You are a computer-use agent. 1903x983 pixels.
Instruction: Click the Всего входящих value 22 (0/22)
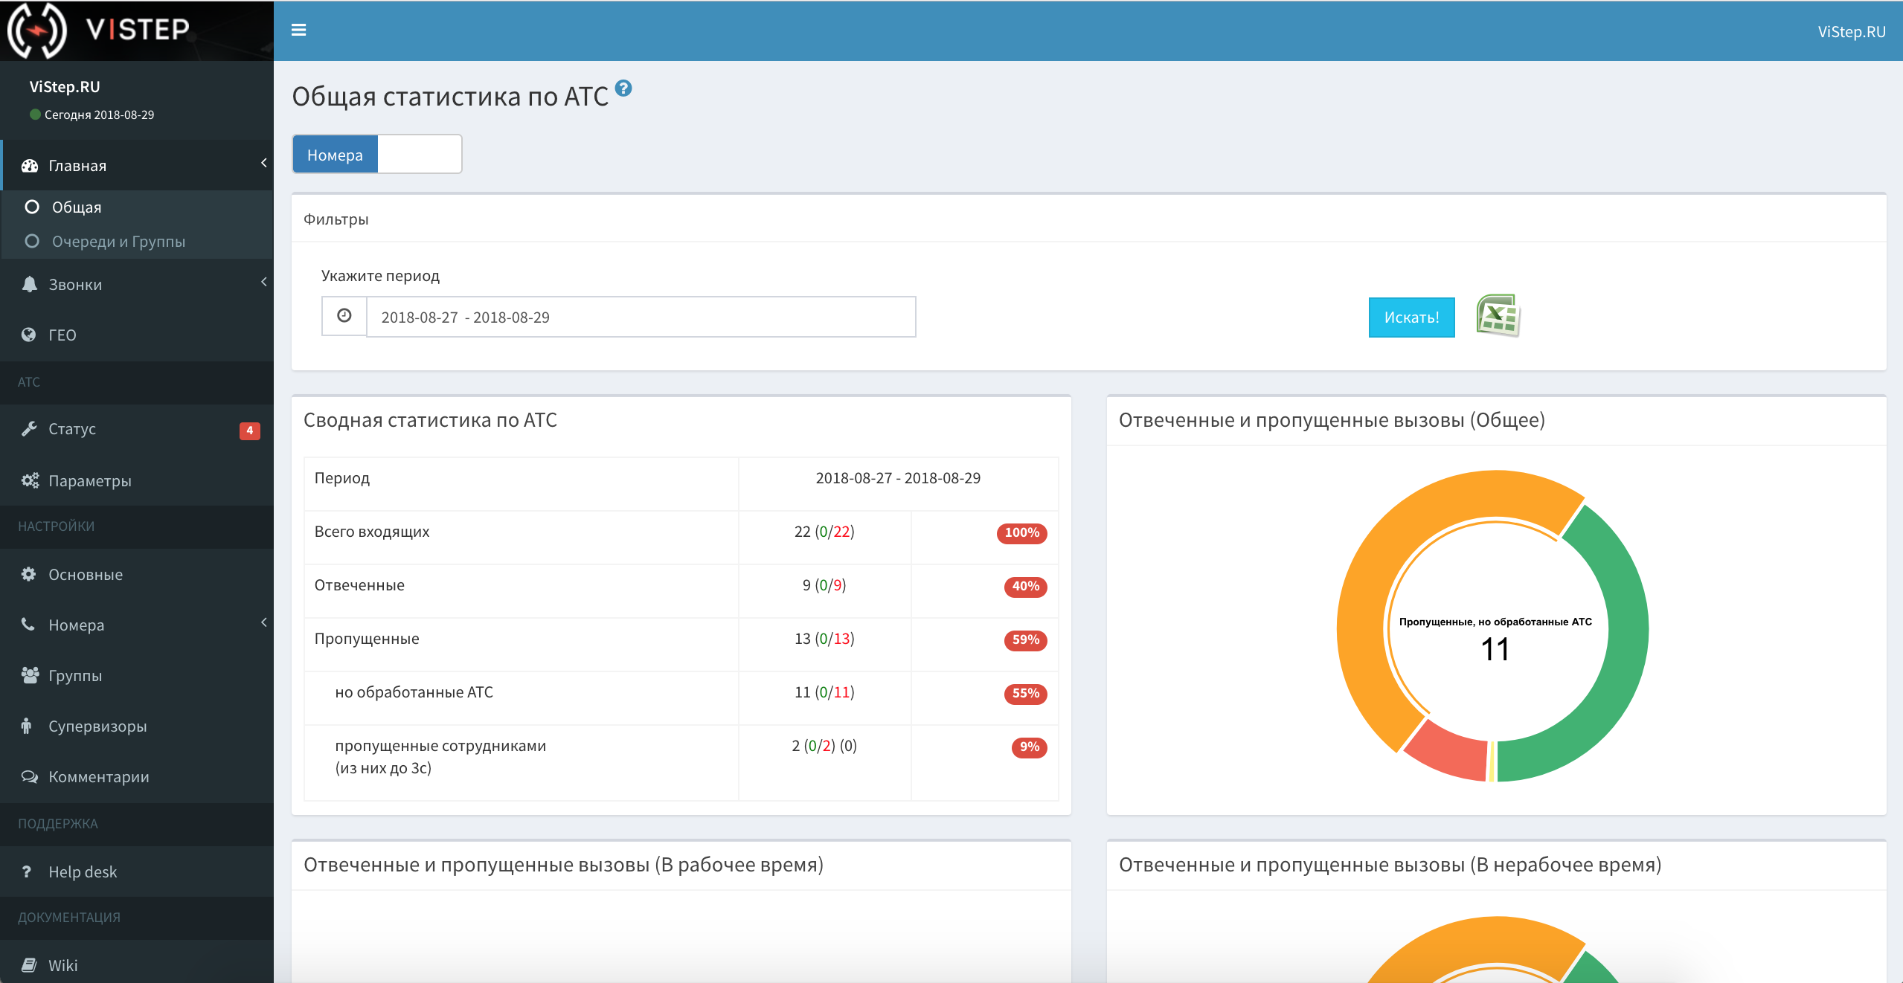pyautogui.click(x=824, y=532)
